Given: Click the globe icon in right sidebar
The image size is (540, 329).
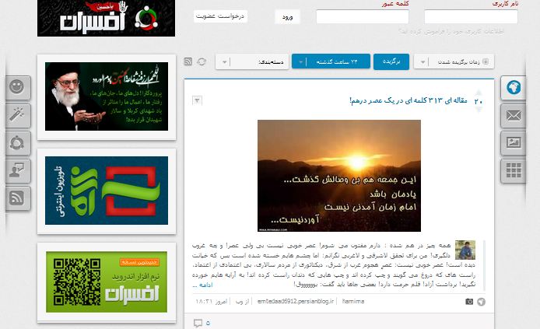Looking at the screenshot, I should tap(513, 88).
